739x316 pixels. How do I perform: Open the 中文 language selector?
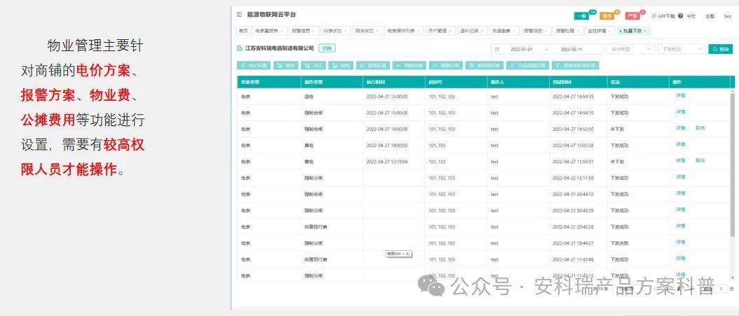(691, 16)
